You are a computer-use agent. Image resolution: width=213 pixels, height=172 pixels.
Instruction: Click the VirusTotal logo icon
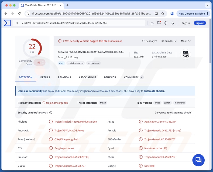click(7, 23)
